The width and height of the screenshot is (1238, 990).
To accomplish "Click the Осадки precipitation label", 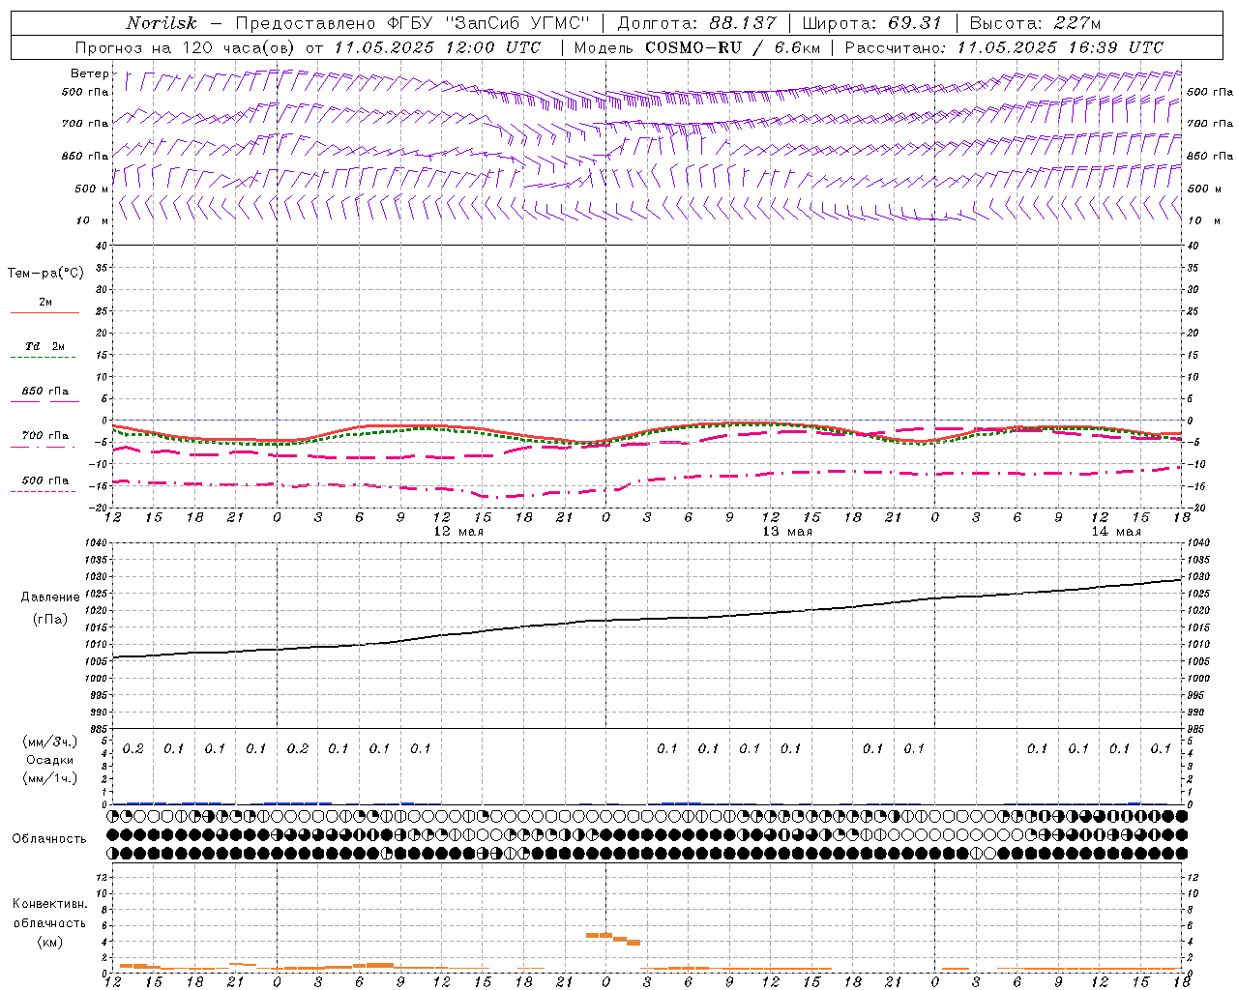I will tap(50, 760).
